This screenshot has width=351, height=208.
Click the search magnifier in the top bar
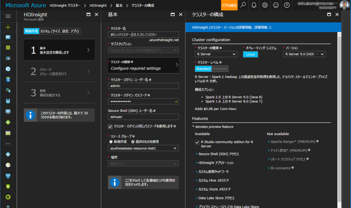[x=243, y=5]
